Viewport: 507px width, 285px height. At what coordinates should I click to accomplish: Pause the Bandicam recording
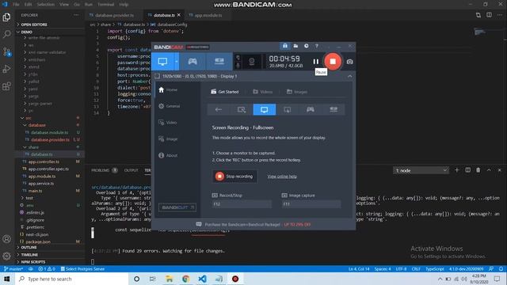pyautogui.click(x=316, y=62)
